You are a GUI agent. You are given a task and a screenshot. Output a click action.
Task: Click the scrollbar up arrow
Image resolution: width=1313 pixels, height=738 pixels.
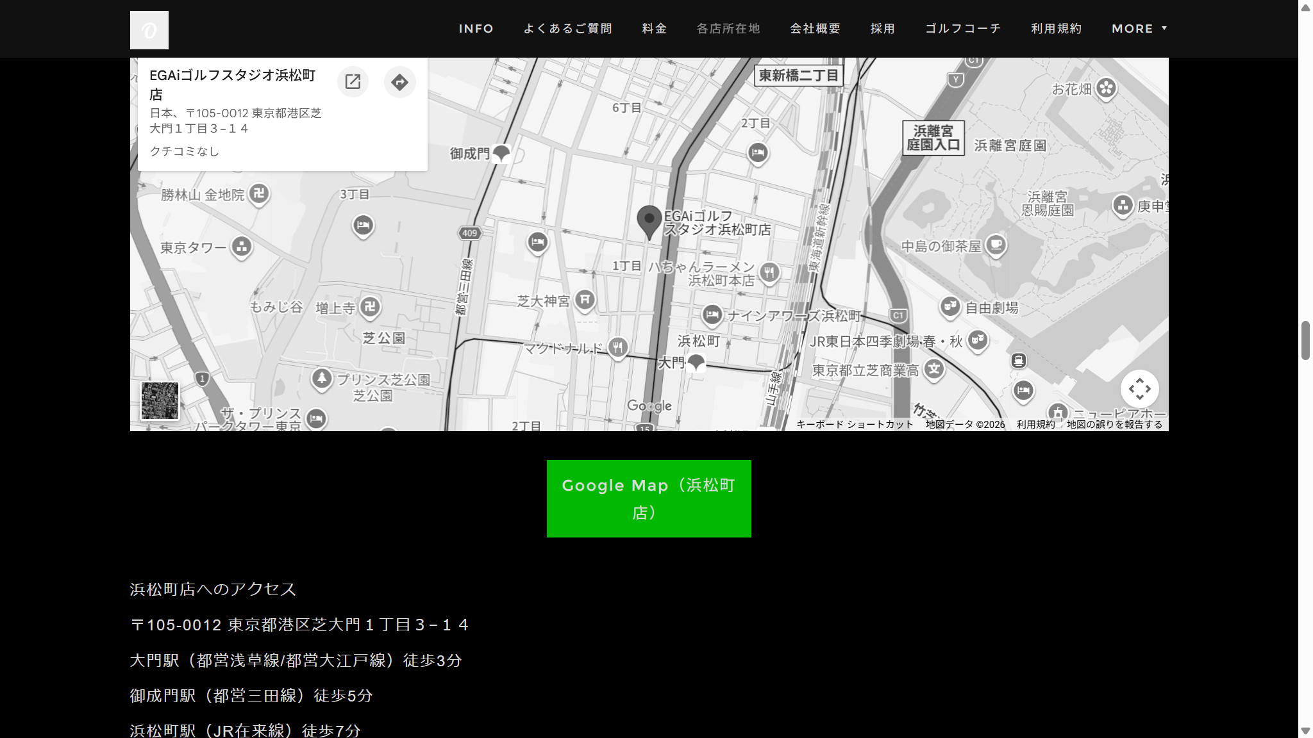pyautogui.click(x=1305, y=7)
